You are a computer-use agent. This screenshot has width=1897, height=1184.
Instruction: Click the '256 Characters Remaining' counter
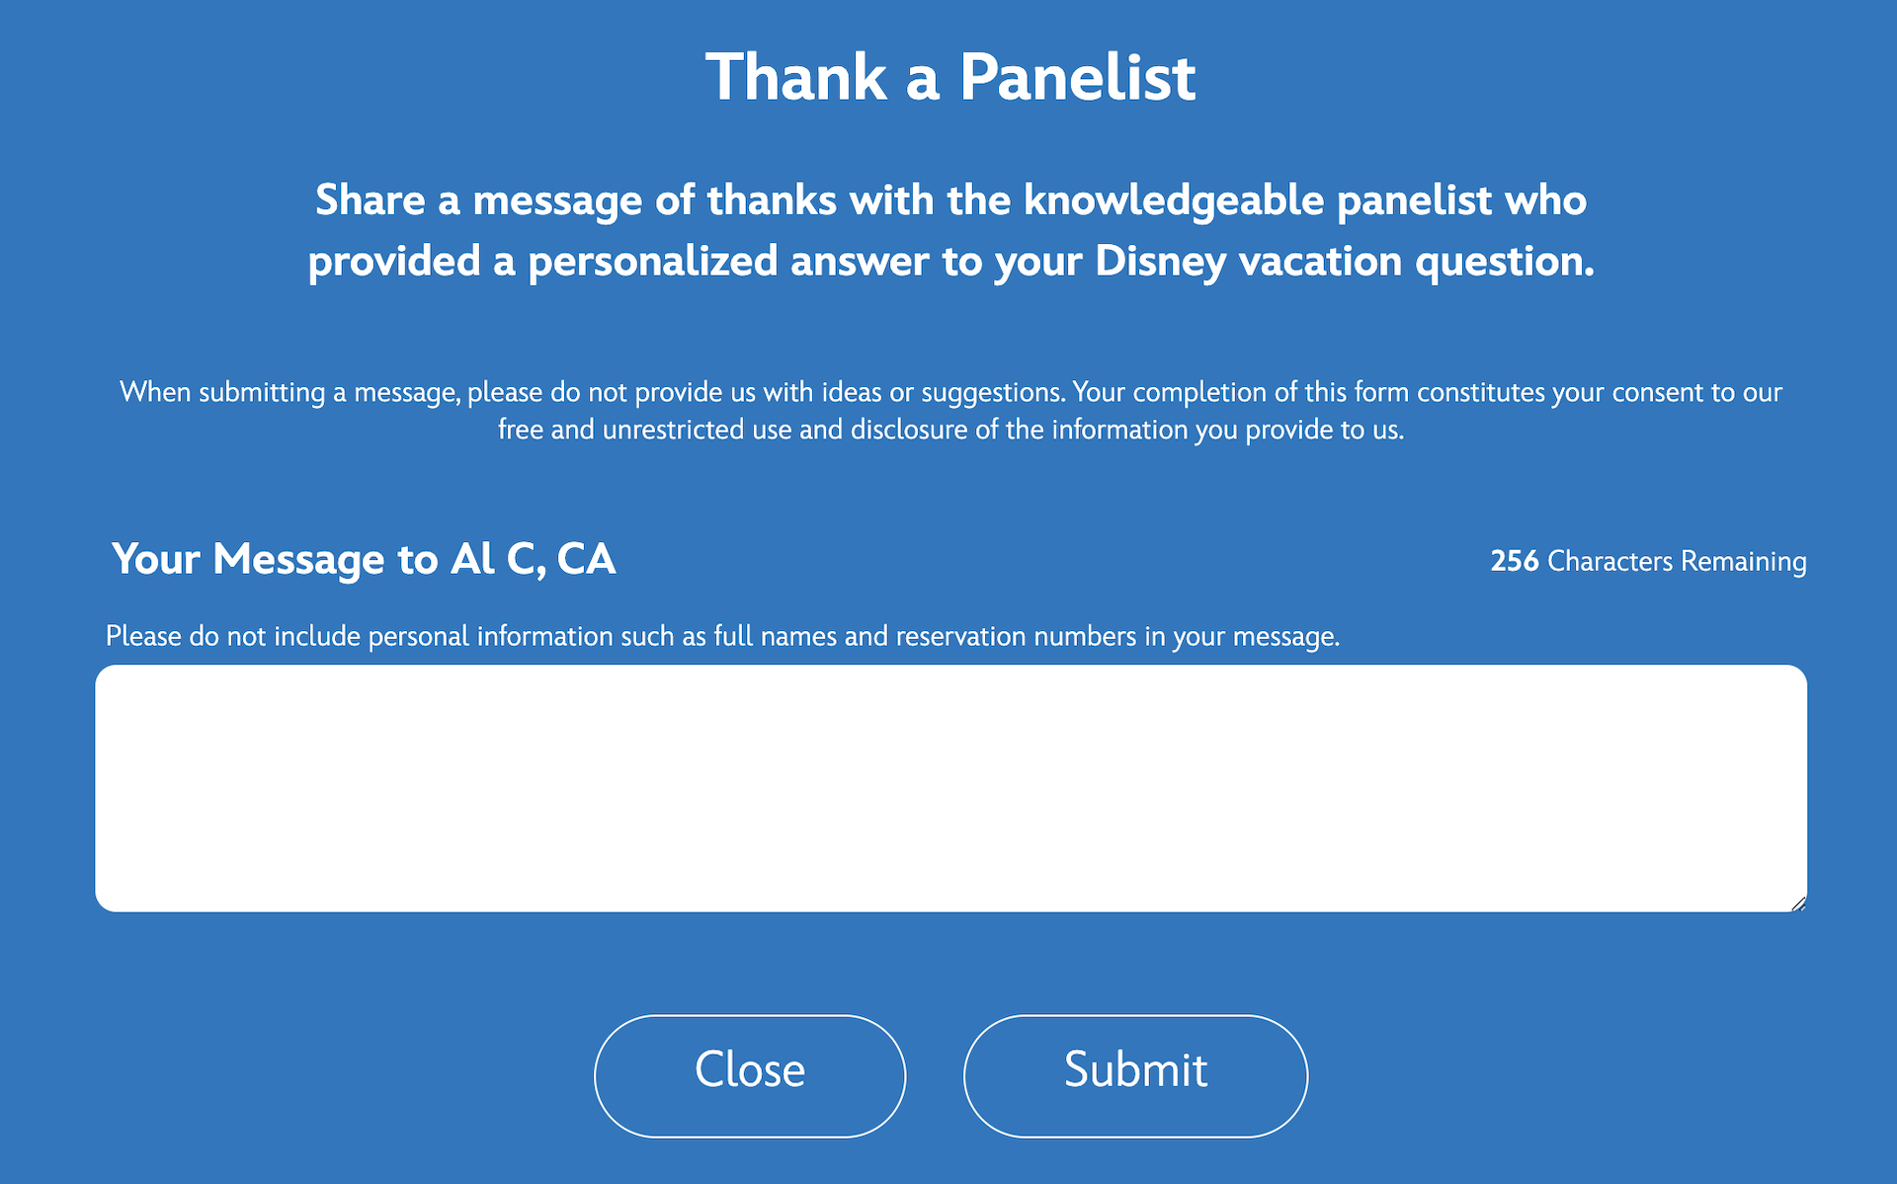pos(1647,561)
